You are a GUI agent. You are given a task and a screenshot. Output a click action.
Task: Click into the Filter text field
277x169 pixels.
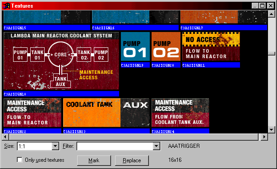click(115, 146)
